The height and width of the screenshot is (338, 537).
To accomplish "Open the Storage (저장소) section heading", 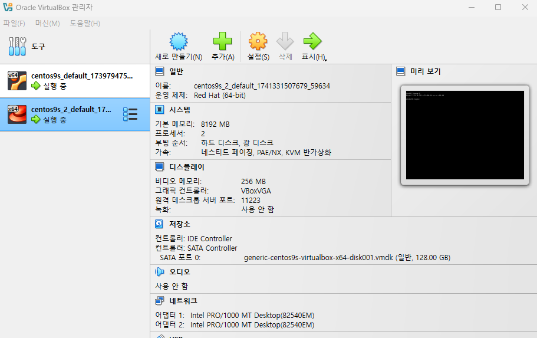I will (180, 224).
